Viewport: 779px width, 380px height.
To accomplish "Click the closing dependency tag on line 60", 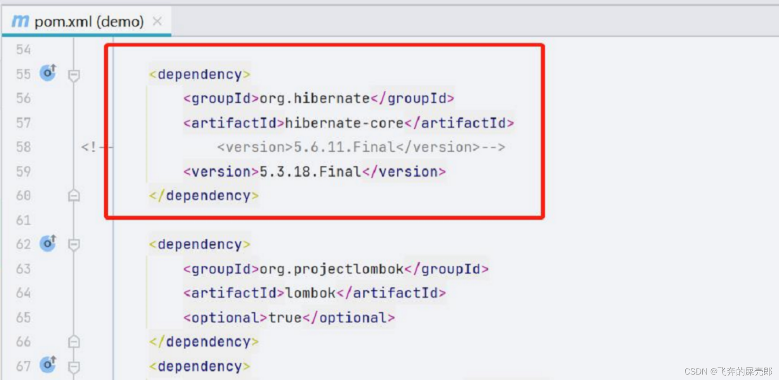I will pos(204,196).
